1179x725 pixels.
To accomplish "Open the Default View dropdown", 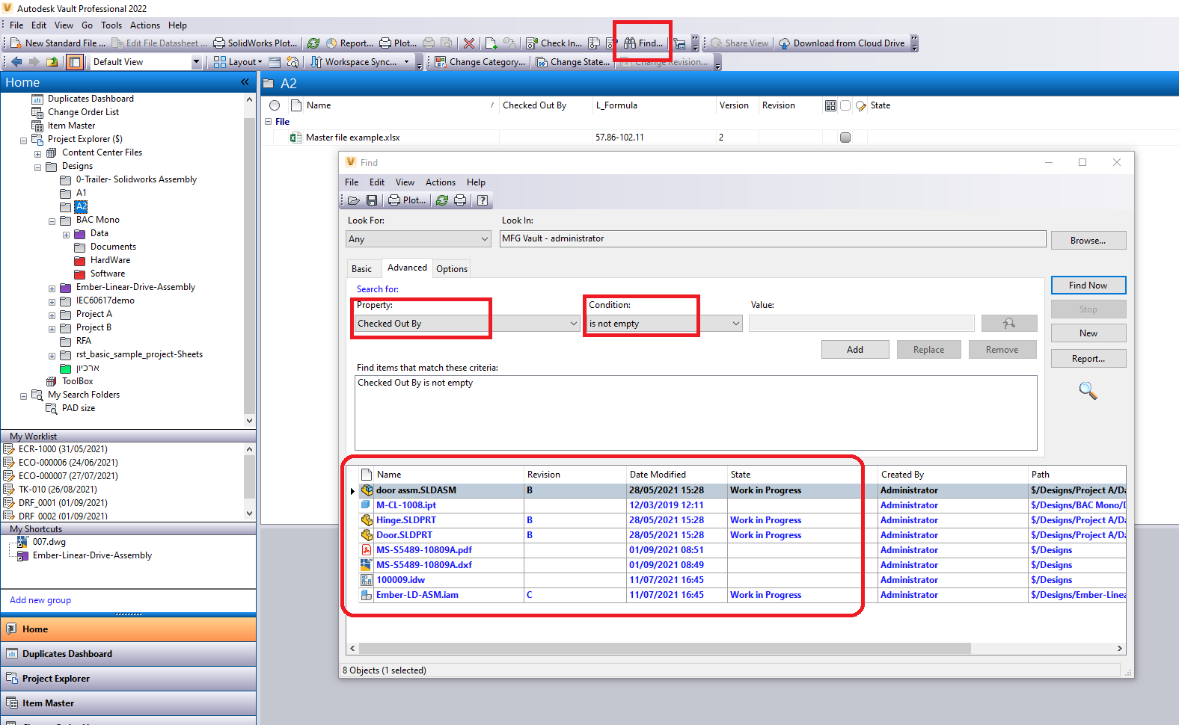I will pyautogui.click(x=197, y=62).
